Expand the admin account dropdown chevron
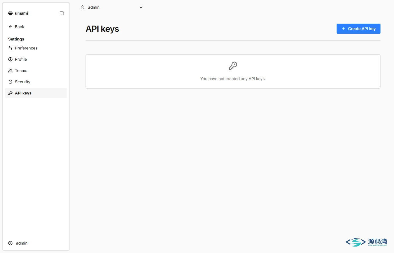Viewport: 394px width, 253px height. click(141, 7)
